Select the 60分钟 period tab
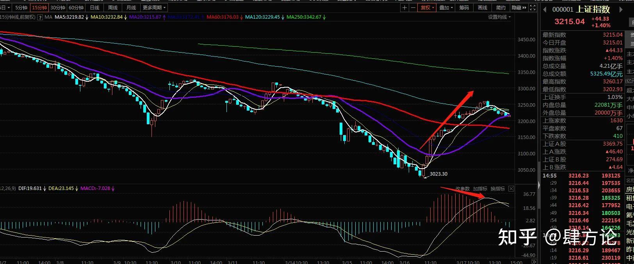 76,8
